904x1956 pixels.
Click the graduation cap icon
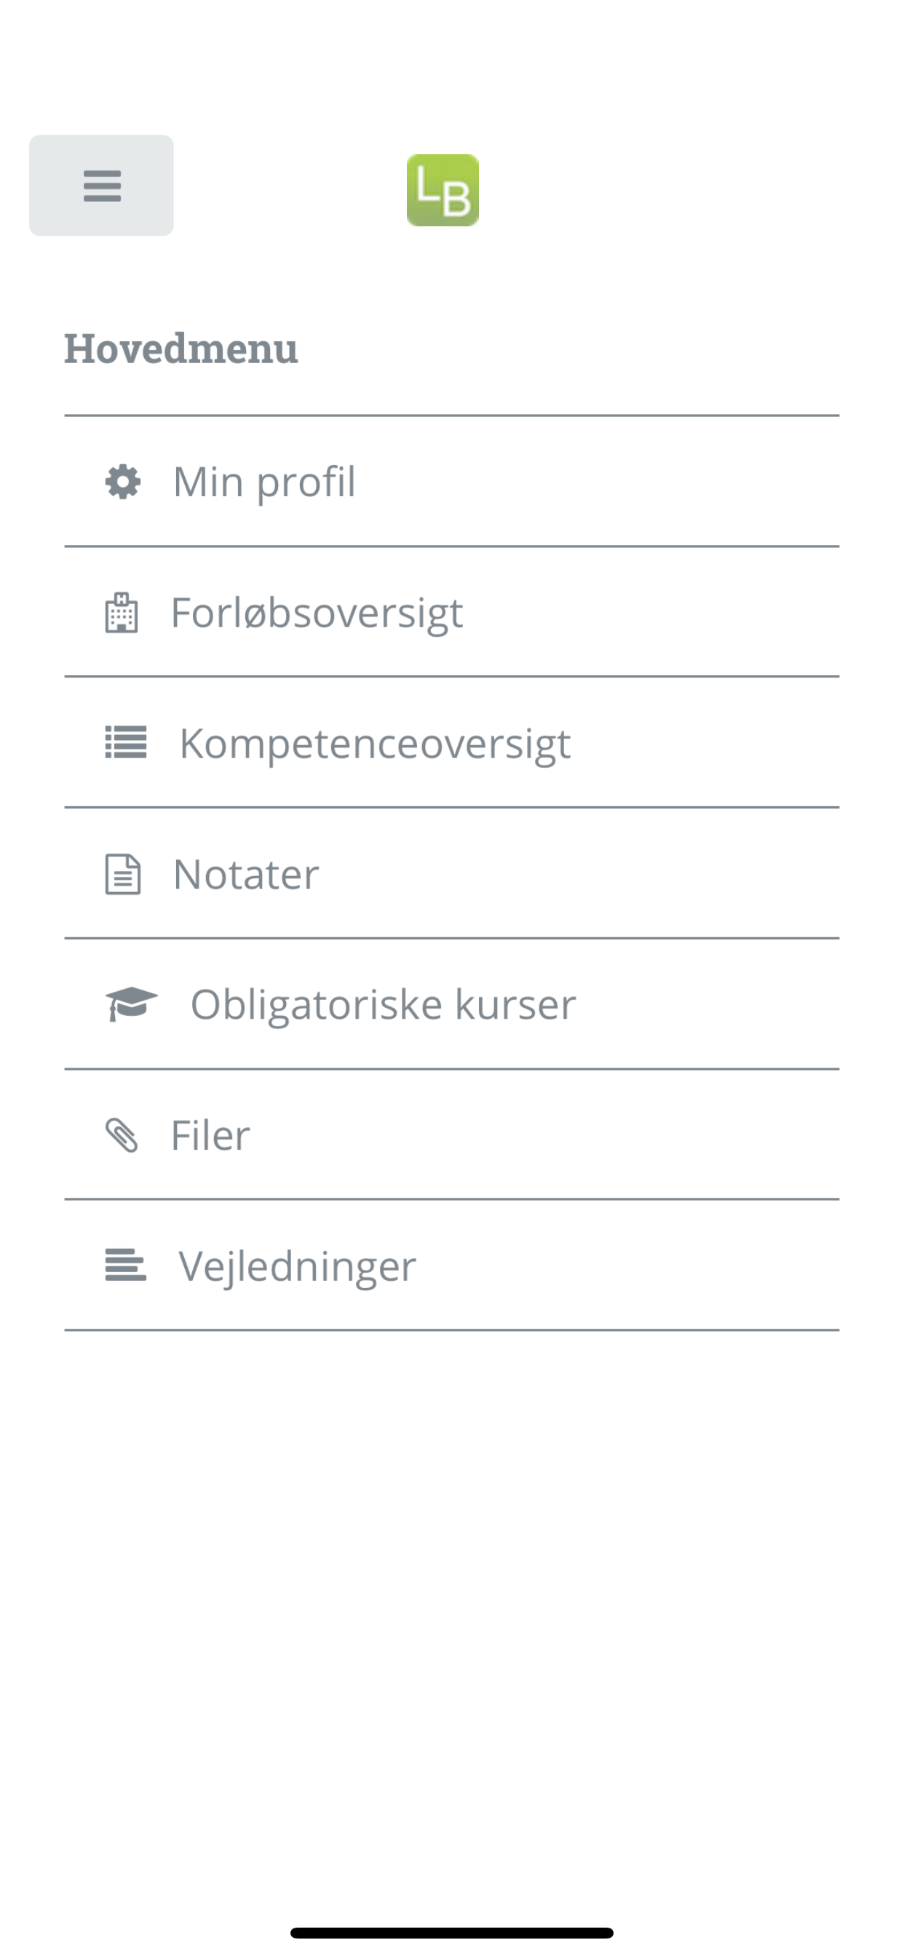coord(131,1003)
